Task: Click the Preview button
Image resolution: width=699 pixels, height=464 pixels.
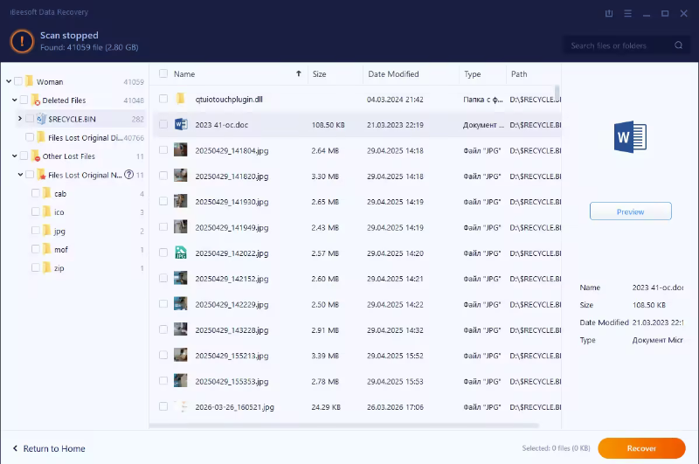Action: click(x=630, y=211)
